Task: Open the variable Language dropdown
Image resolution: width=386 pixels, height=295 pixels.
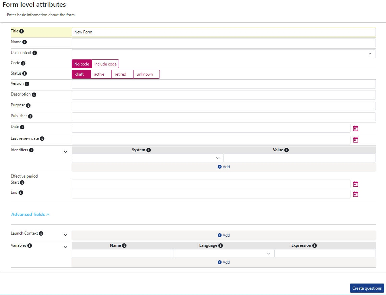Action: (269, 253)
